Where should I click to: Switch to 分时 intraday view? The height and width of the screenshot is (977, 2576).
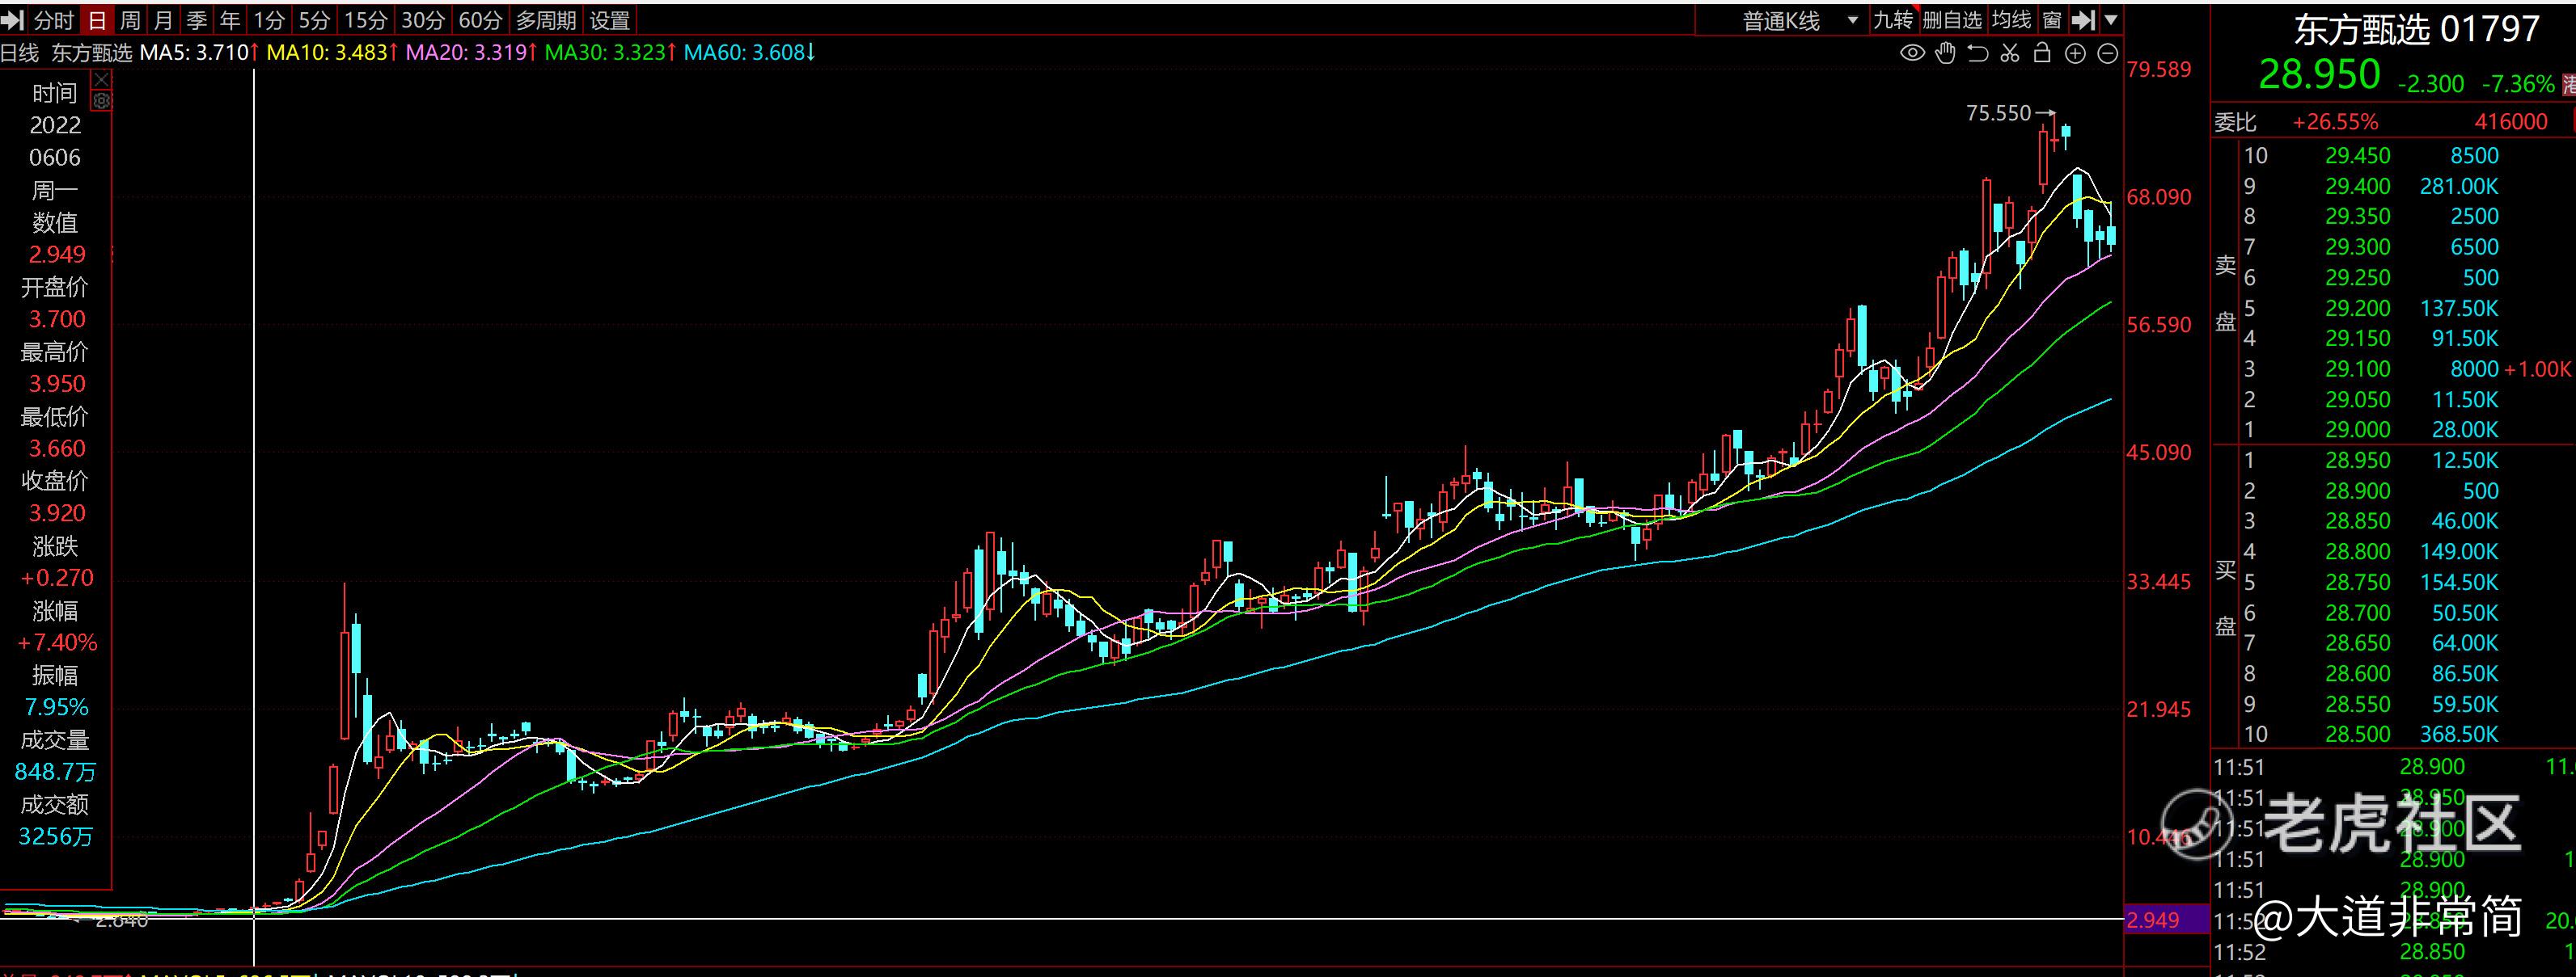coord(54,20)
